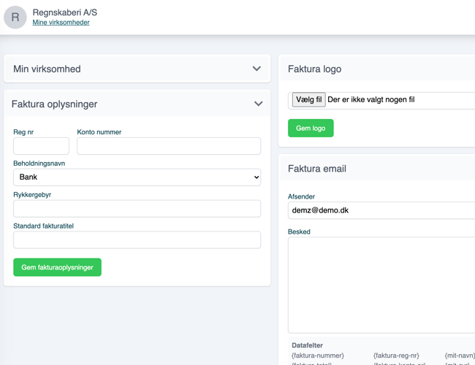Click into the Konto nummer field
475x365 pixels.
(x=168, y=145)
